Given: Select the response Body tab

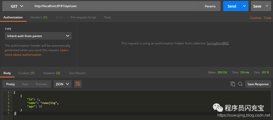Looking at the screenshot, I should tap(7, 73).
